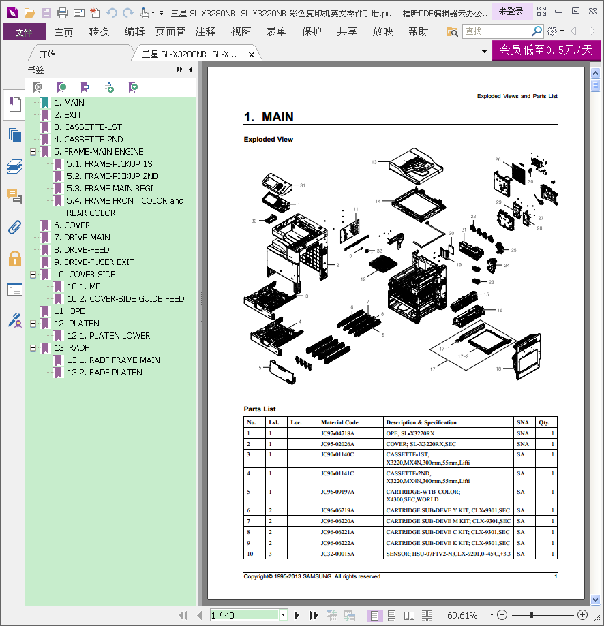Select the 5.3. FRAME-MAIN REGI bookmark
The height and width of the screenshot is (626, 604).
(x=110, y=189)
